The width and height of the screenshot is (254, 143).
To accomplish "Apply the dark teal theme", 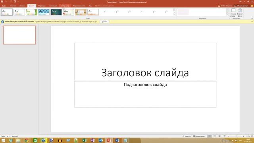I will pyautogui.click(x=56, y=12).
